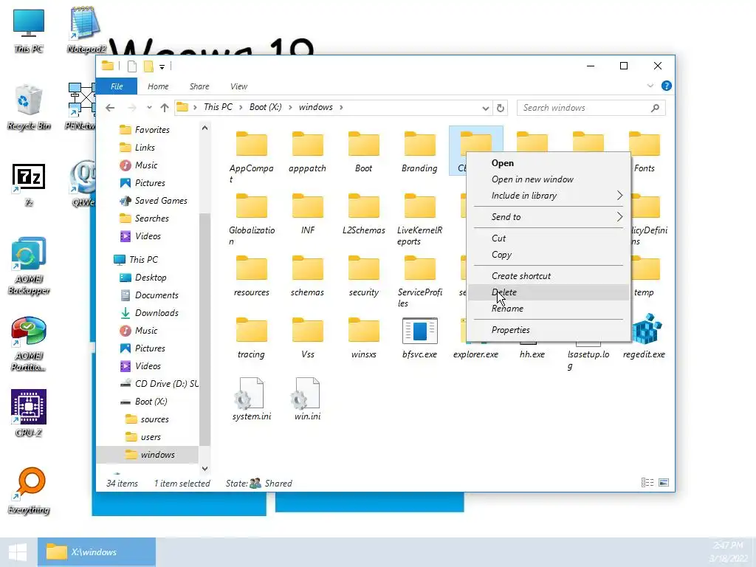Click the refresh button in address bar
Viewport: 756px width, 567px height.
[501, 108]
